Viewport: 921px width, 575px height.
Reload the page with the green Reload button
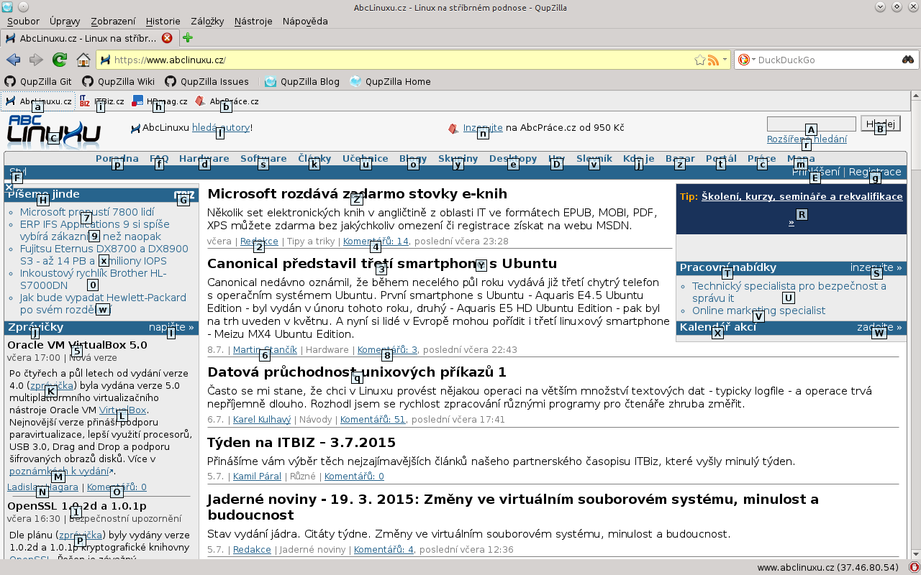[x=60, y=60]
